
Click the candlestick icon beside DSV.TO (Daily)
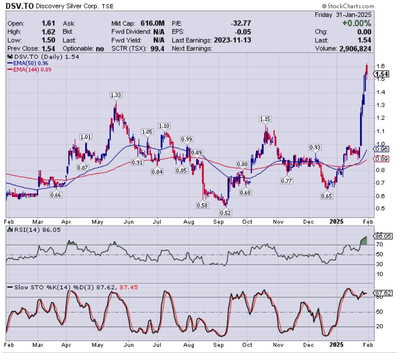tap(10, 57)
